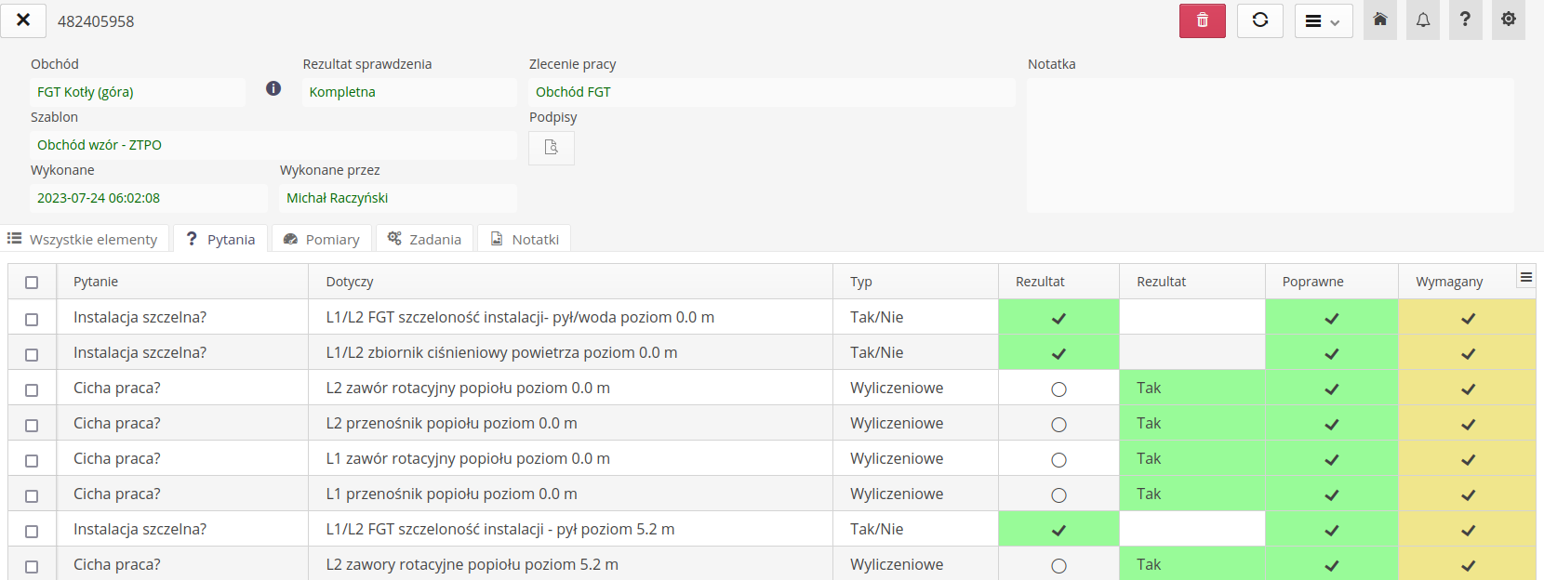Viewport: 1544px width, 580px height.
Task: Open the 'Obchód wzór - ZTPO' Szablon field
Action: click(x=100, y=145)
